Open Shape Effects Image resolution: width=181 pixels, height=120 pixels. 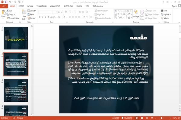152,18
